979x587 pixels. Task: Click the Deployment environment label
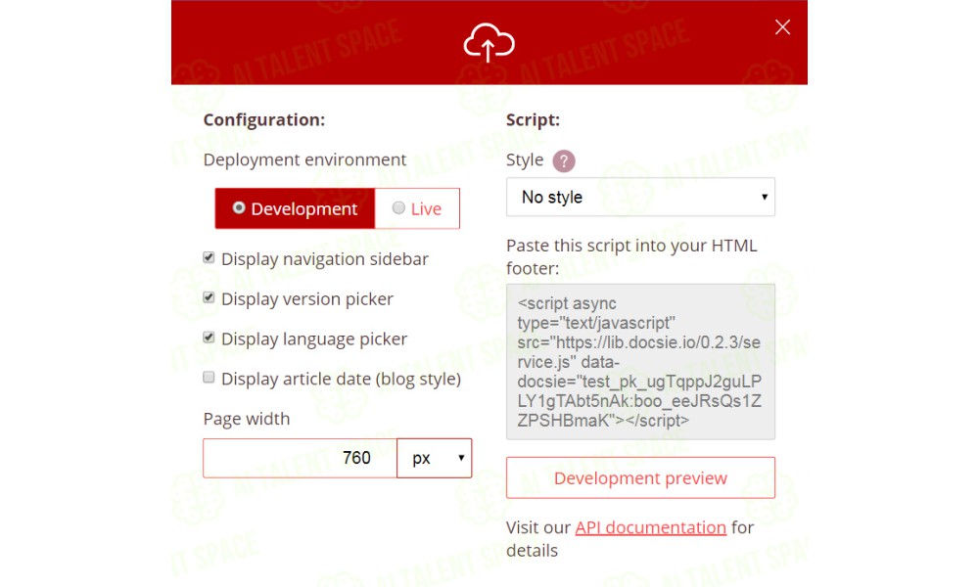tap(304, 159)
